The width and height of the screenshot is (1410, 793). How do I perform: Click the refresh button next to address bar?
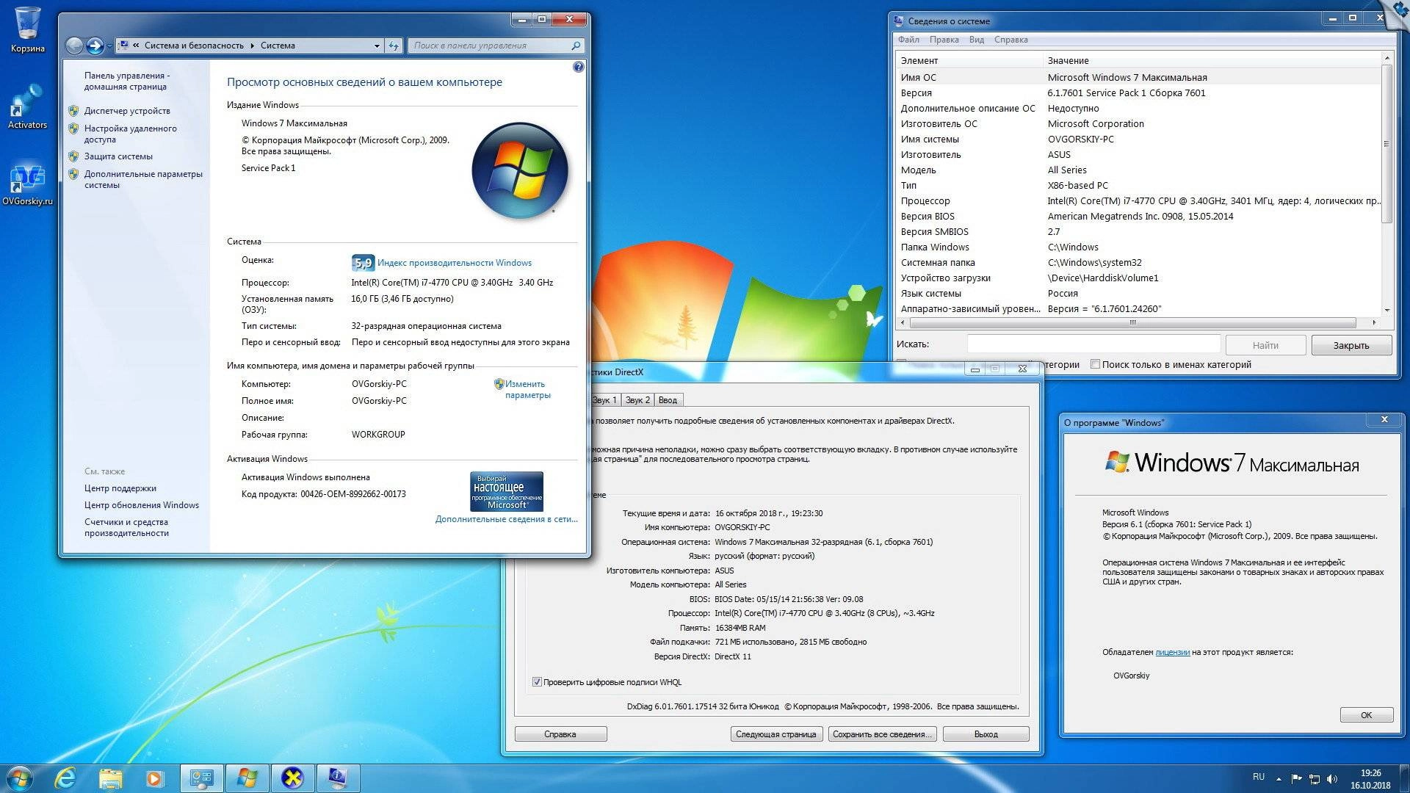click(394, 46)
